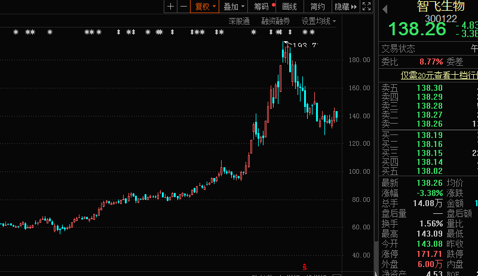The width and height of the screenshot is (478, 276).
Task: Expand the 叠加 dropdown menu
Action: point(233,7)
